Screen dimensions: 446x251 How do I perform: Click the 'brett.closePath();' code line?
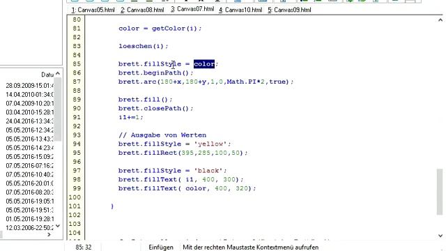[156, 109]
